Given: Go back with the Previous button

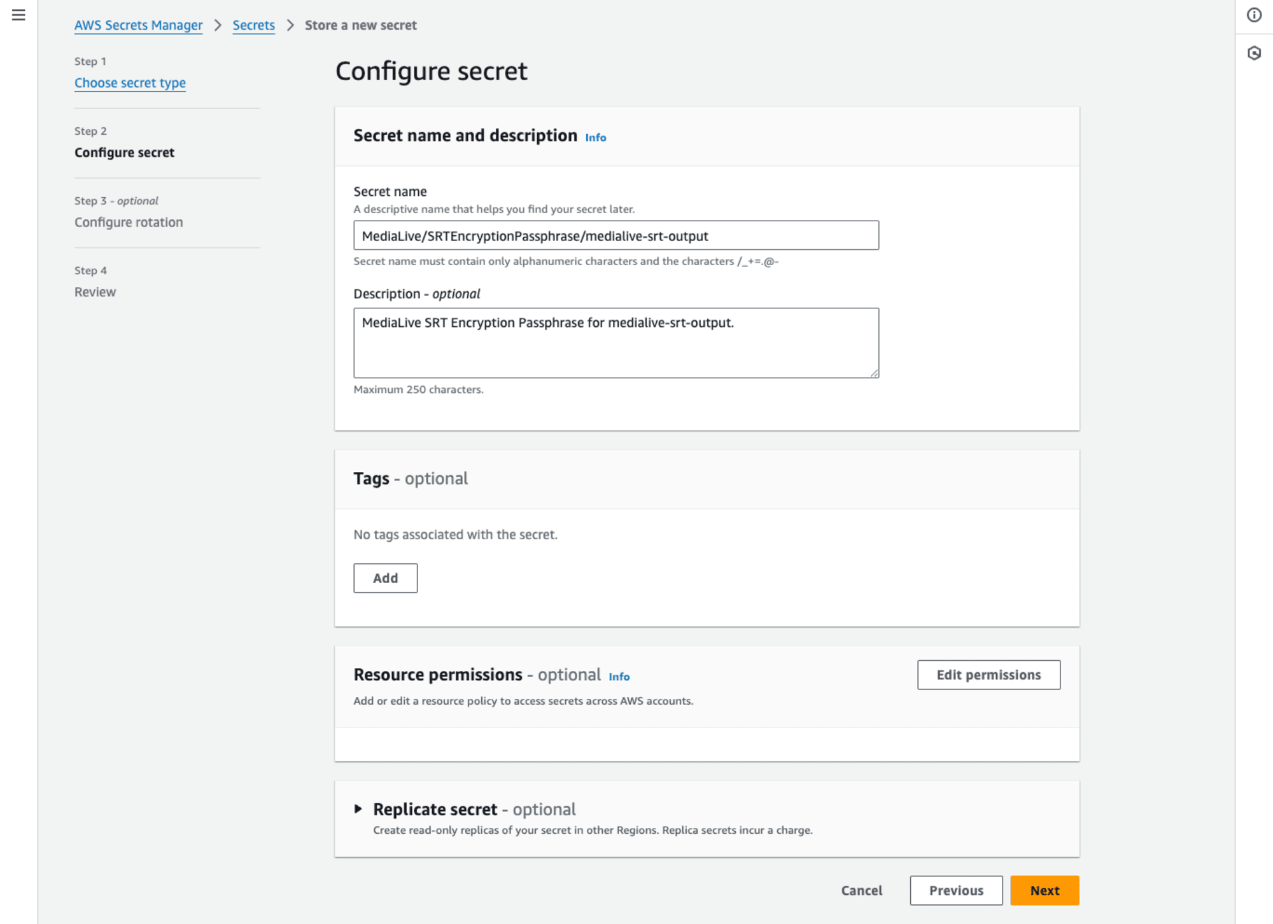Looking at the screenshot, I should 956,890.
